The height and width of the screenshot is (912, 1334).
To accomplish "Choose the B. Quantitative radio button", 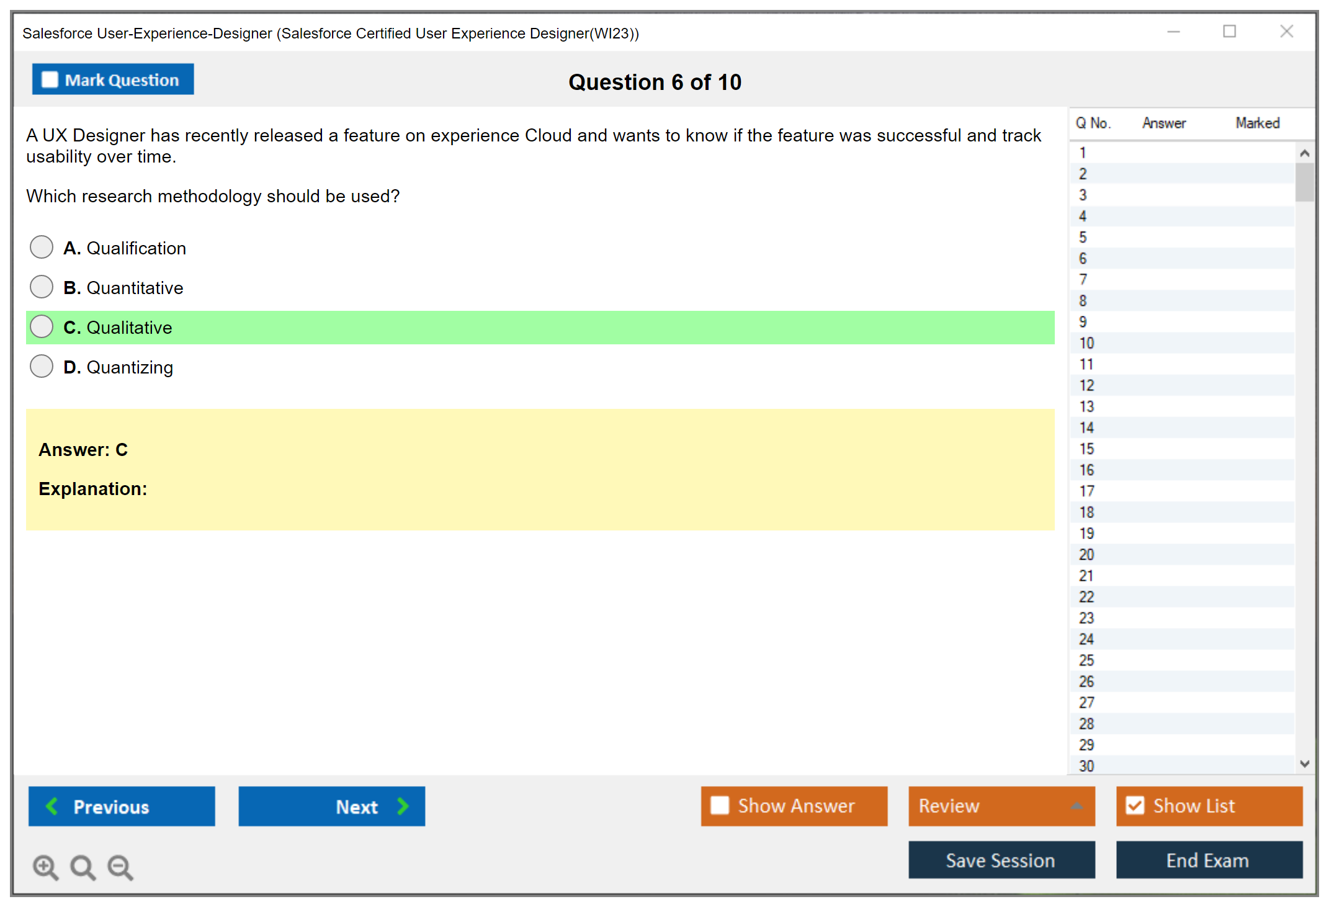I will click(x=42, y=287).
